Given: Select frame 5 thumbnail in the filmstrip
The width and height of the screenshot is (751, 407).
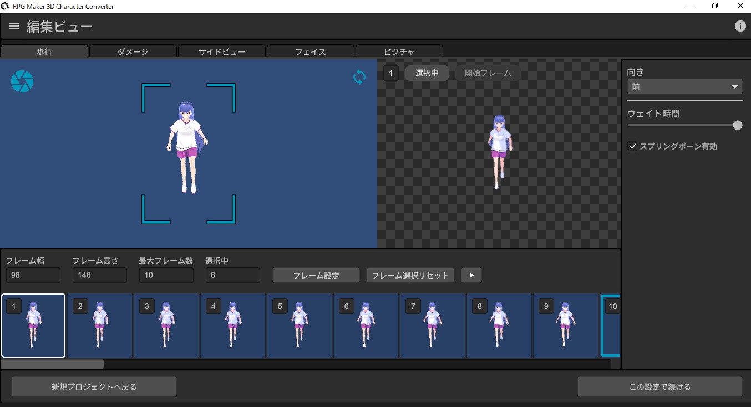Looking at the screenshot, I should 300,326.
